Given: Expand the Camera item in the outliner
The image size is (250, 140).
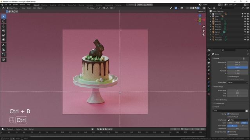Looking at the screenshot, I should click(211, 32).
